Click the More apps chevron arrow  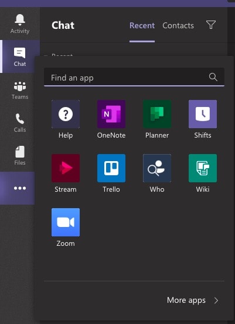216,300
